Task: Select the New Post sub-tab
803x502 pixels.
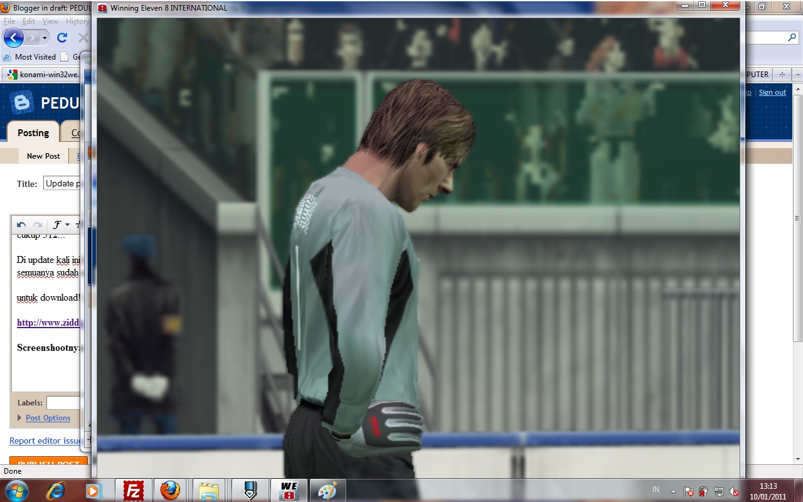Action: [43, 156]
